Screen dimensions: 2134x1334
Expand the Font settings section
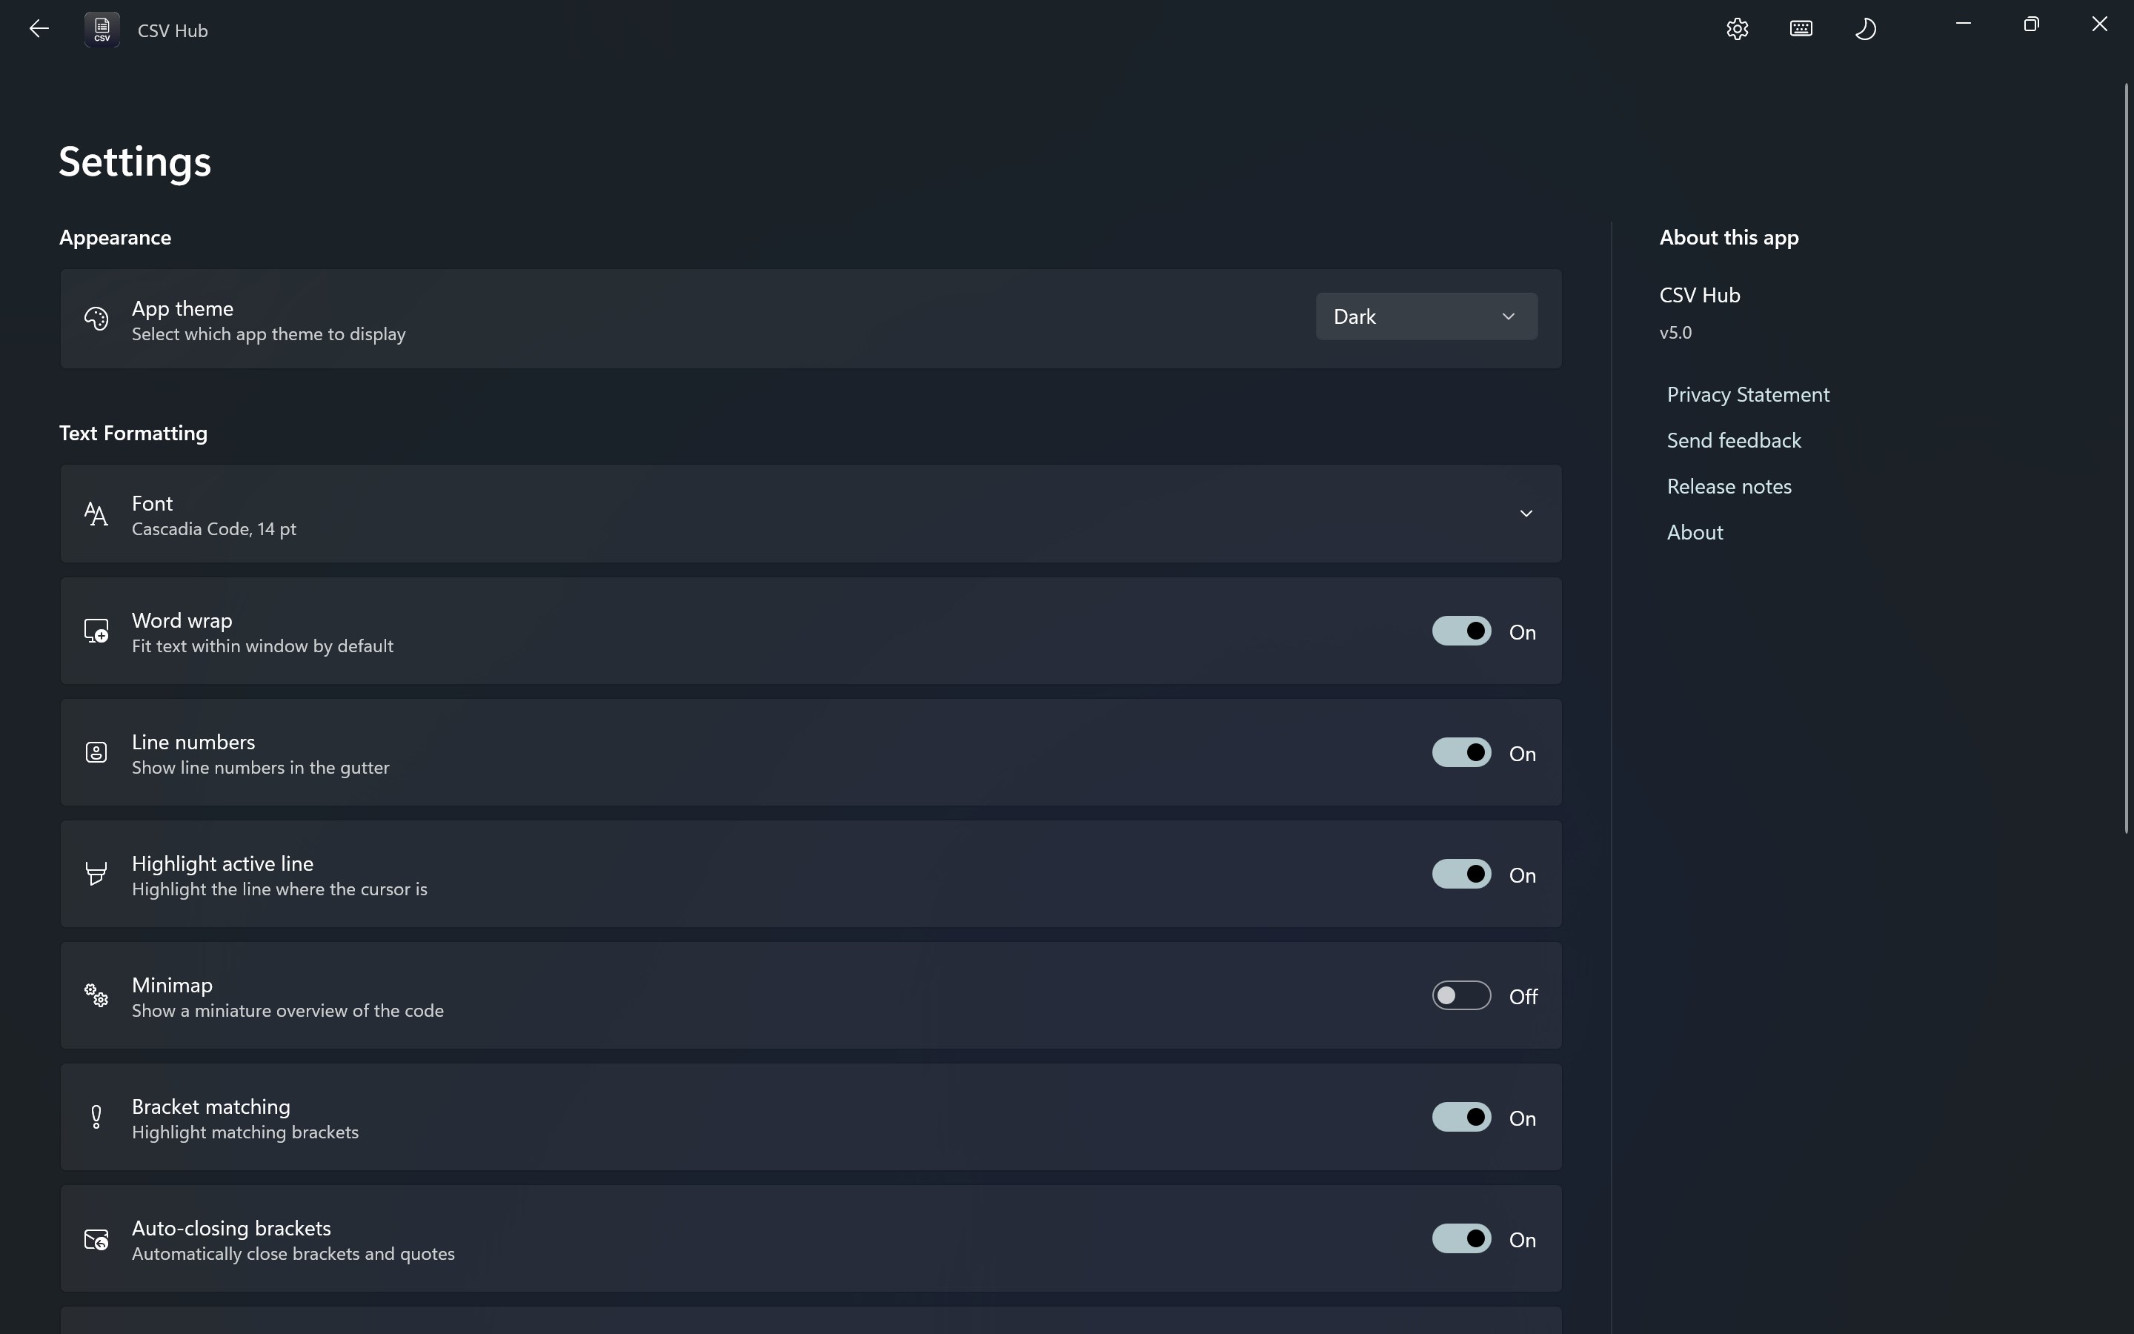(1526, 513)
